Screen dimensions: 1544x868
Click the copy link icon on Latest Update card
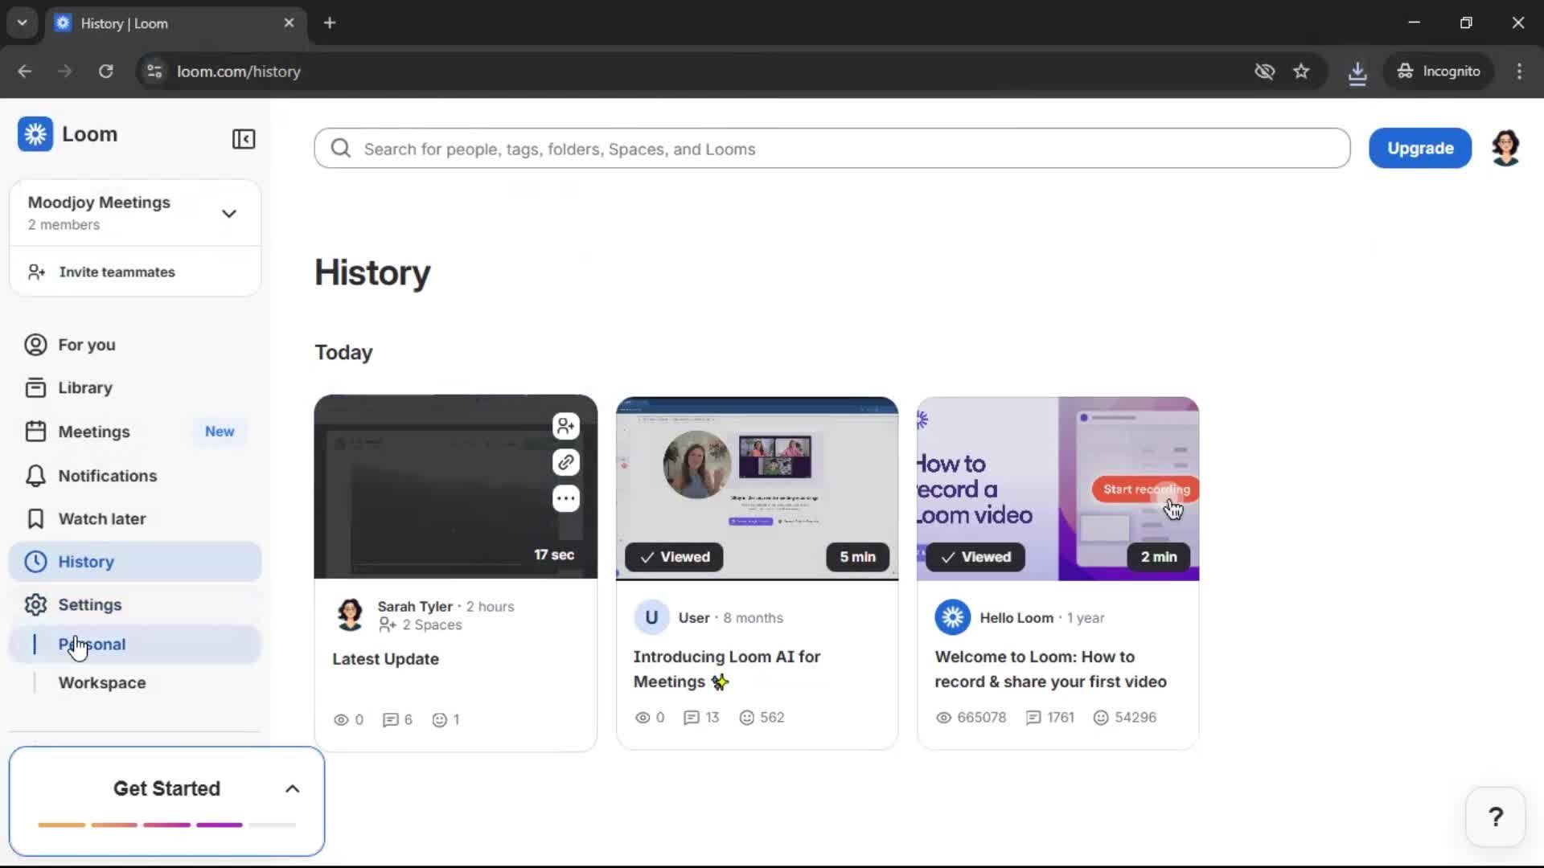[x=565, y=462]
